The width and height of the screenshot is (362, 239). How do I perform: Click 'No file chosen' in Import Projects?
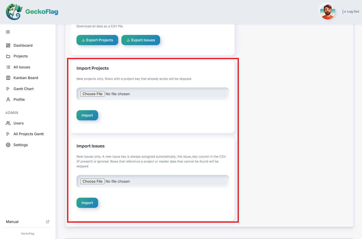click(x=118, y=94)
